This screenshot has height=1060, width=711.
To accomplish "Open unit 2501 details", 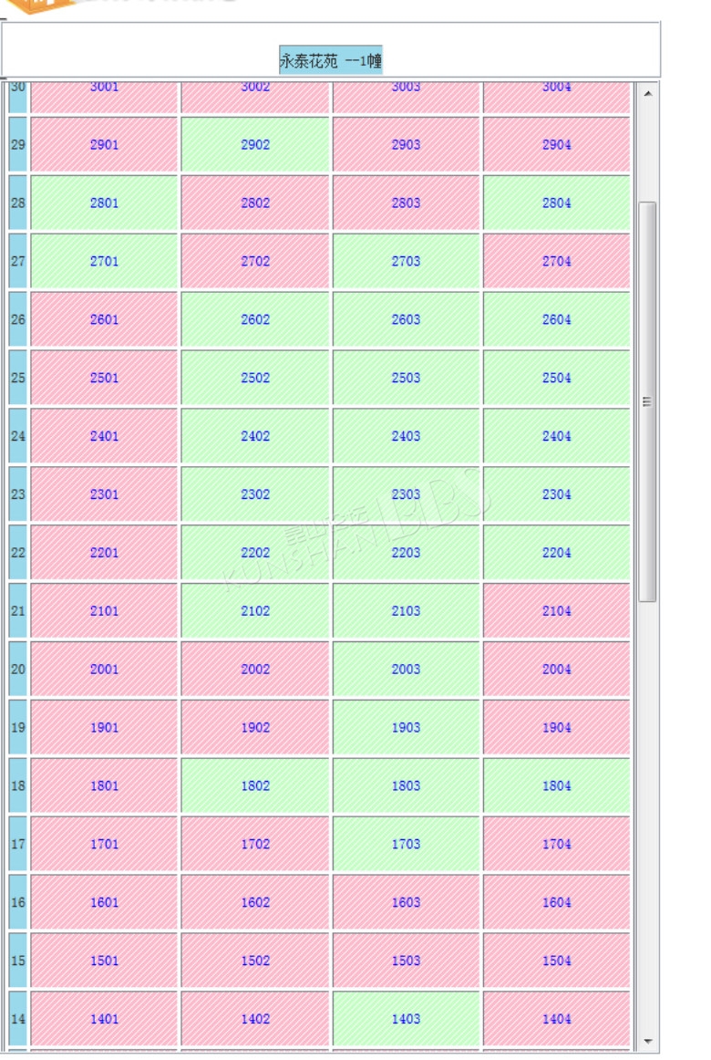I will pyautogui.click(x=104, y=378).
